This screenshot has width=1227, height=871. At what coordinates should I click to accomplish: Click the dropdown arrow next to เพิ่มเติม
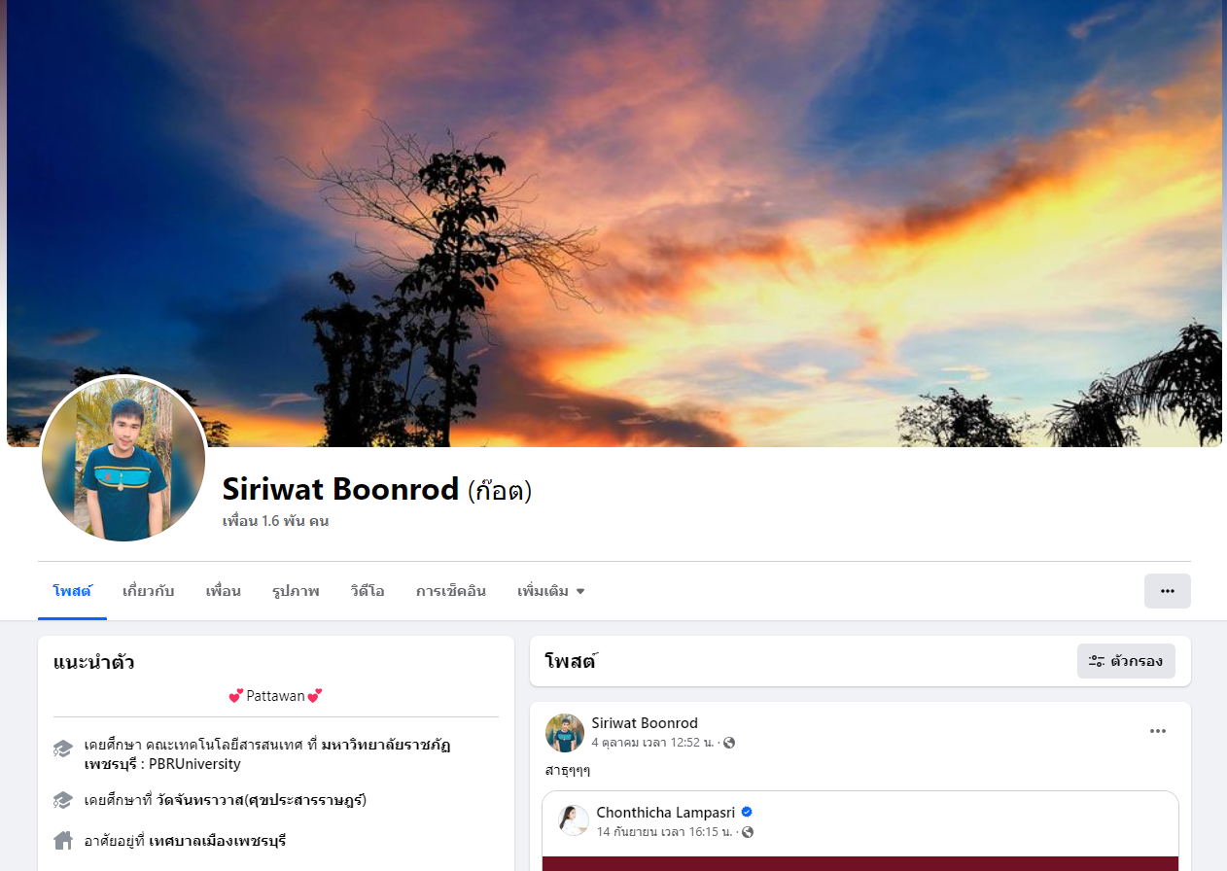coord(580,591)
